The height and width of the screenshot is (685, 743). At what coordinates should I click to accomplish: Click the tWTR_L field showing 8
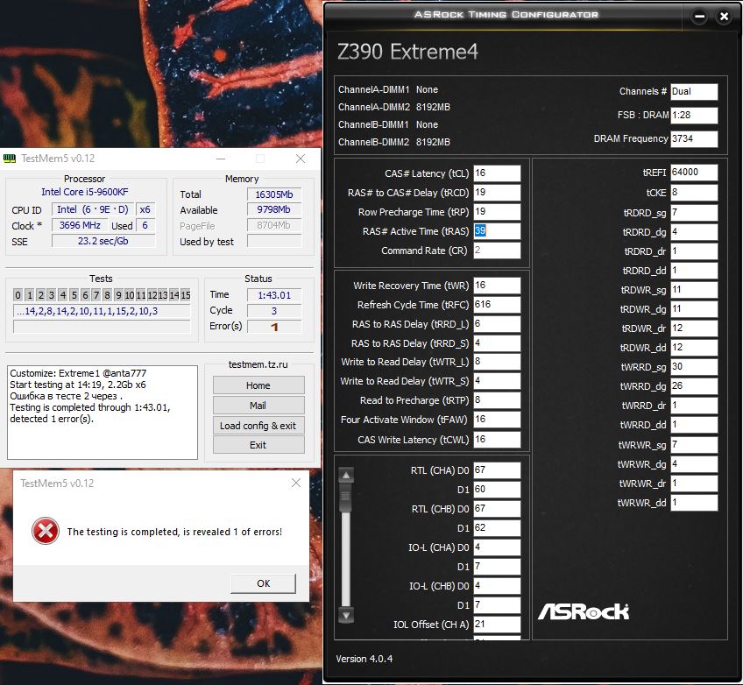497,362
